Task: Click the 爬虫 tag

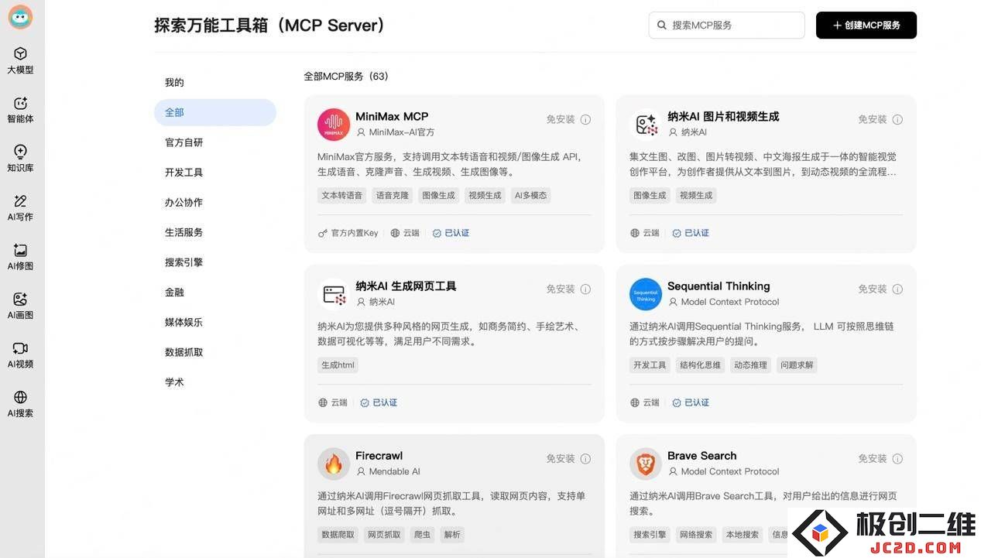Action: (422, 535)
